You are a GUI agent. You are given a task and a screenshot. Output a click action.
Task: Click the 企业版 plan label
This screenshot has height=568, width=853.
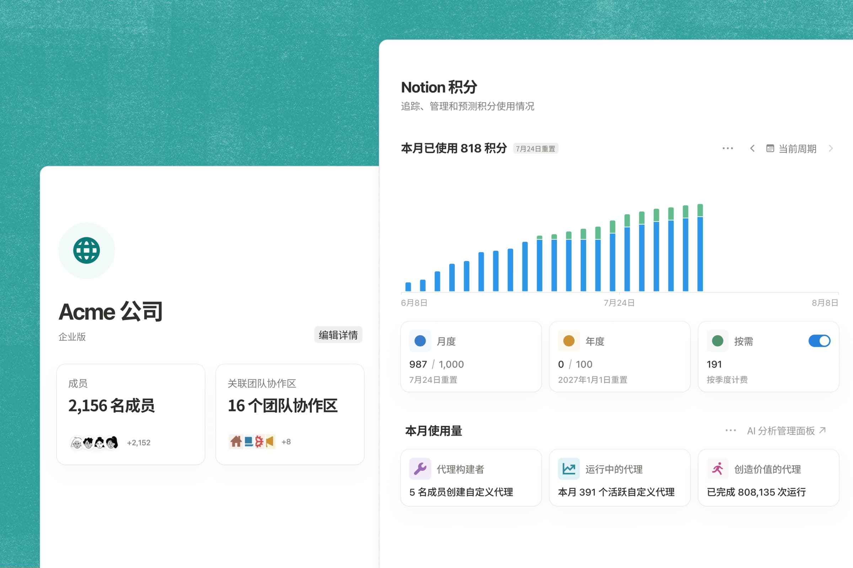72,337
